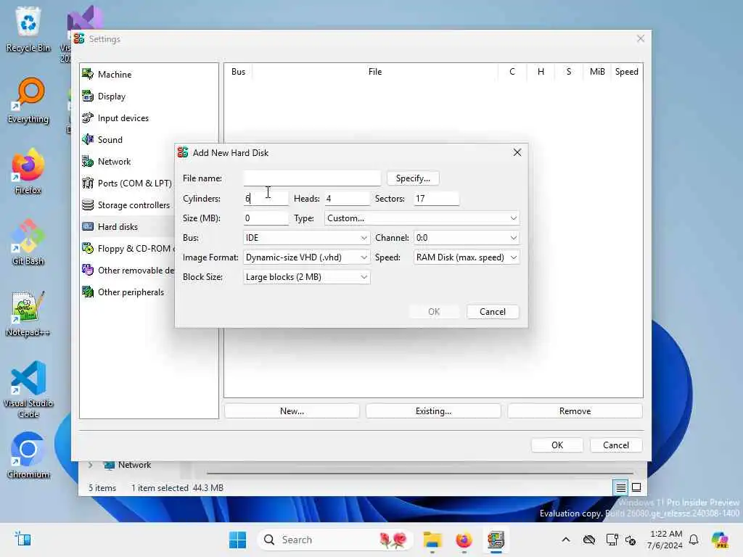Cancel the Settings window
The image size is (743, 557).
pyautogui.click(x=616, y=445)
